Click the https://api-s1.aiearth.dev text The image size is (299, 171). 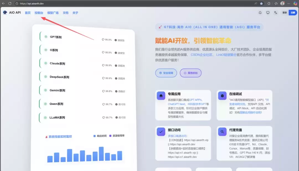(182, 157)
